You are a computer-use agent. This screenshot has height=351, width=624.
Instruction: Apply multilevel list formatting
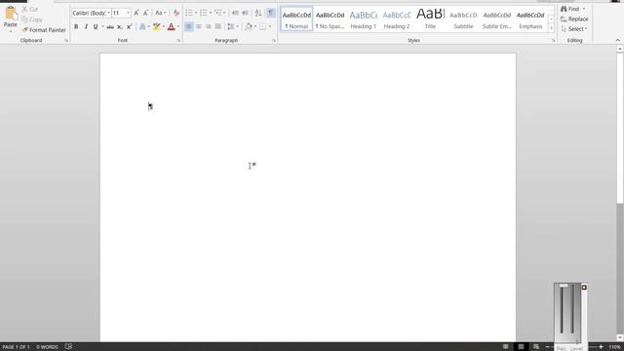pyautogui.click(x=218, y=13)
